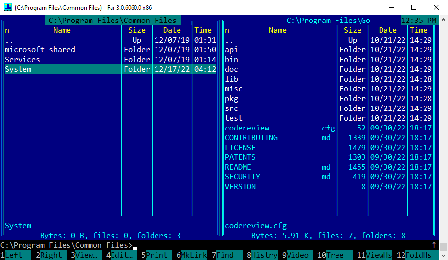Click the 7 Find key bar button
This screenshot has height=260, width=448.
[x=227, y=255]
